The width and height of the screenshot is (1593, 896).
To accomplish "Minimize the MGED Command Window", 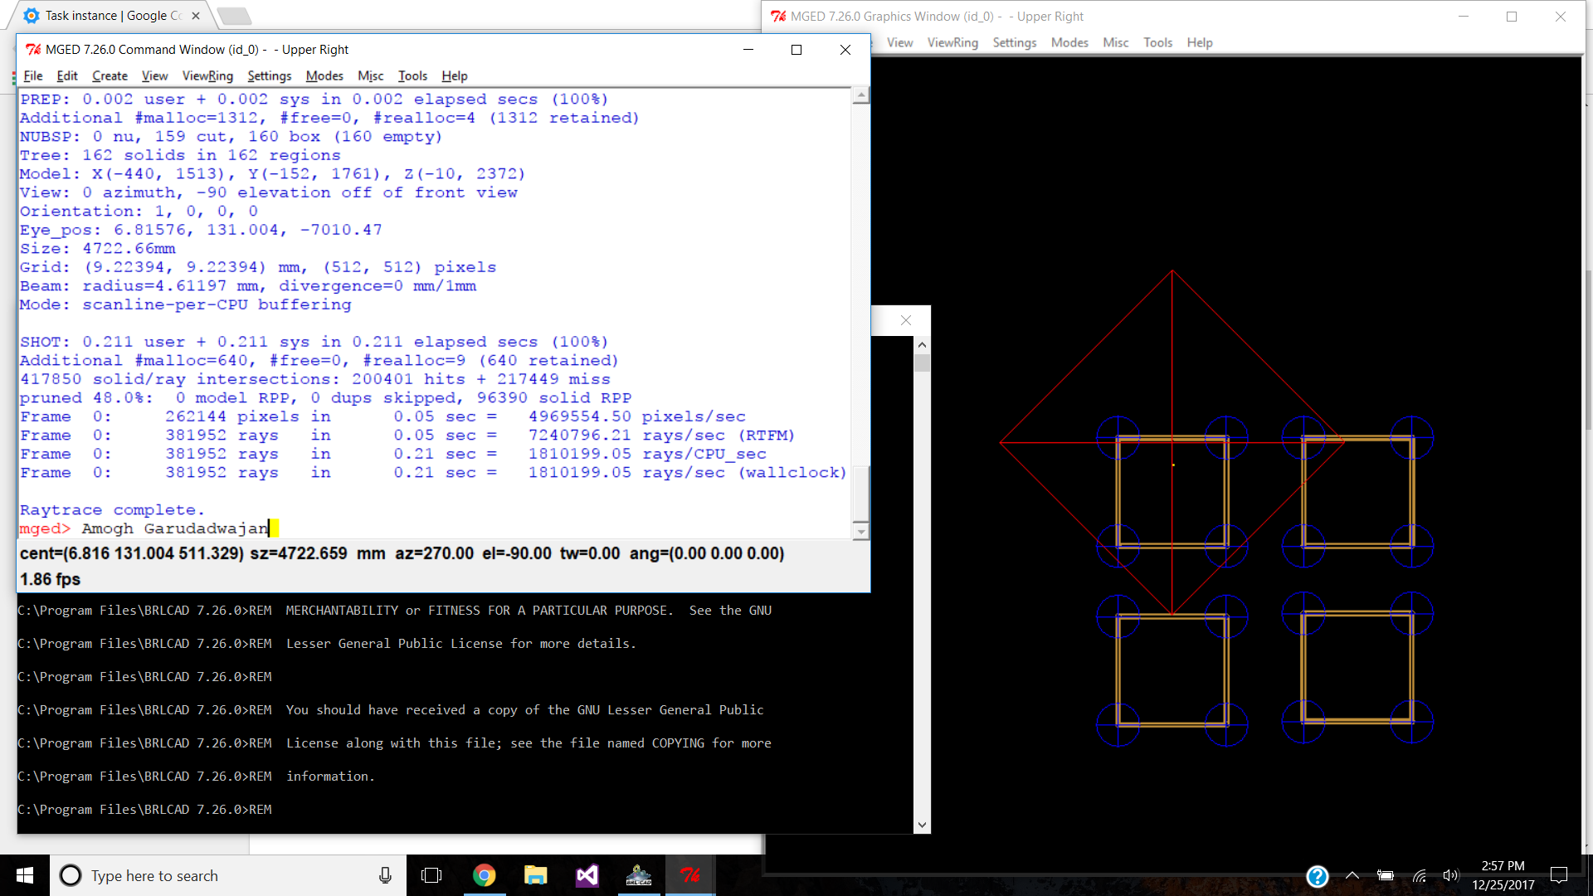I will [x=748, y=50].
